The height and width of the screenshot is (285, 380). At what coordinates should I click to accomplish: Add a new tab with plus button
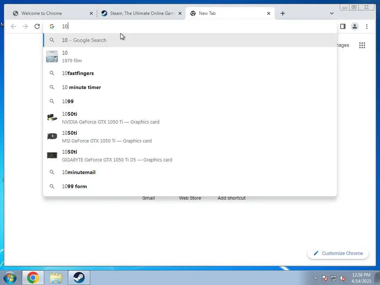click(x=282, y=13)
